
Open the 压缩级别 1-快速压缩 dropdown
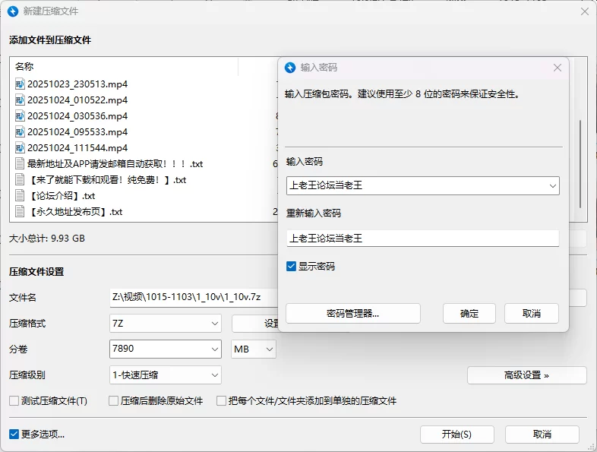point(166,375)
